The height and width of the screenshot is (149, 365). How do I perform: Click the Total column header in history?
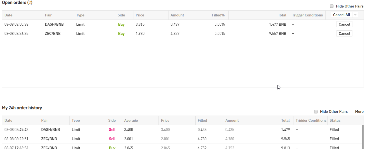tap(285, 120)
